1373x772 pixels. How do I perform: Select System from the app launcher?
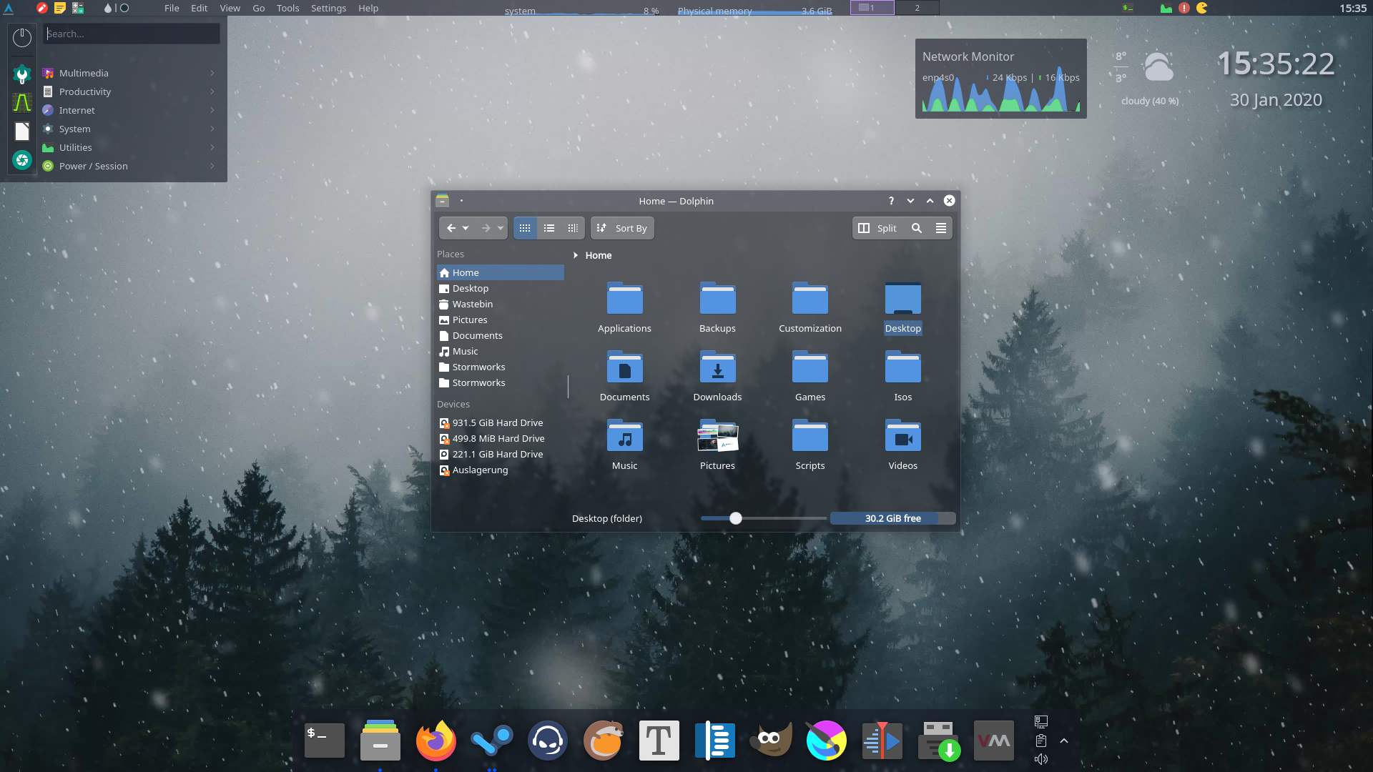click(74, 128)
